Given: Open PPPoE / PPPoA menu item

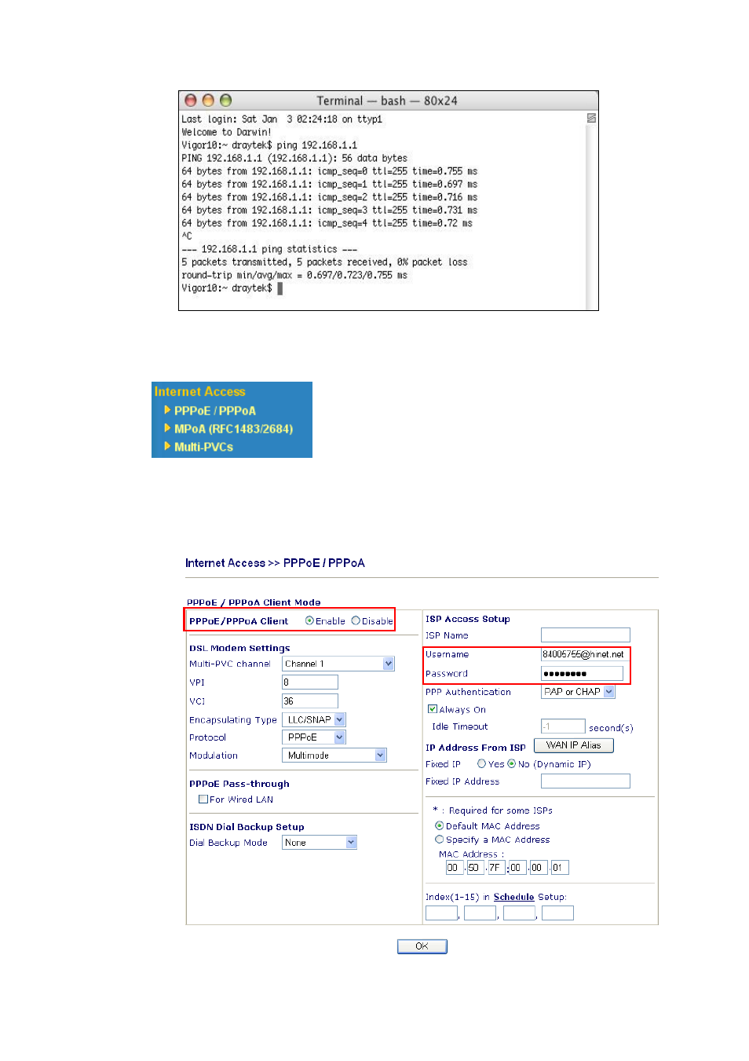Looking at the screenshot, I should (x=214, y=411).
